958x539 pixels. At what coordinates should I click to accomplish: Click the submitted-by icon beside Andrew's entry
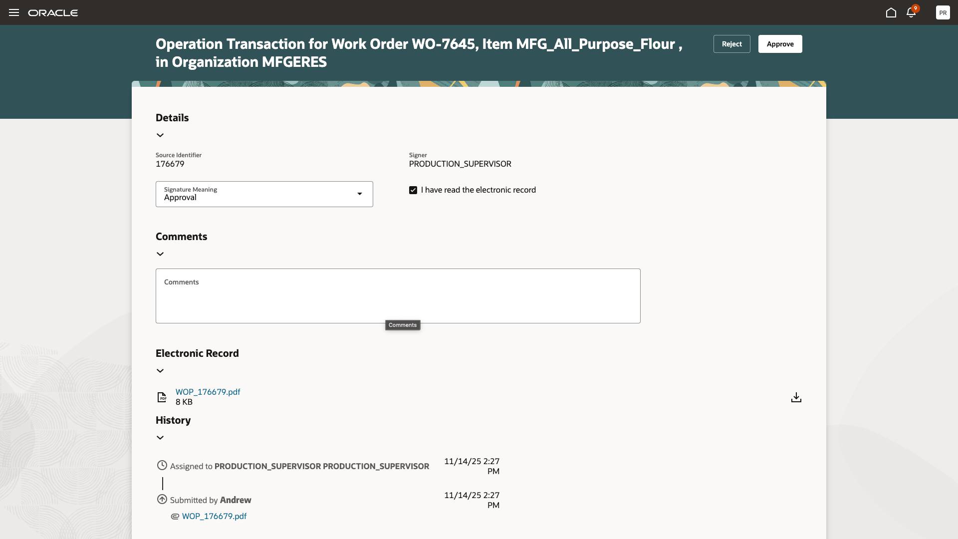(162, 499)
